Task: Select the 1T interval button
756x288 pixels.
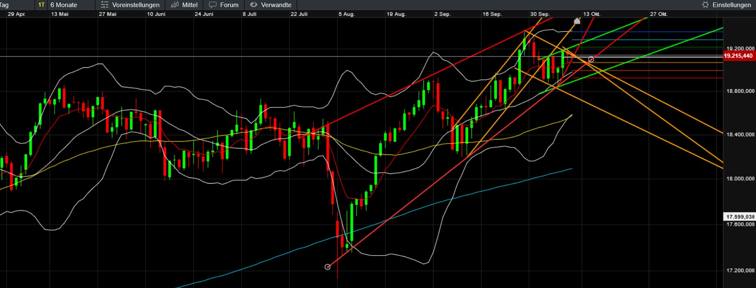Action: coord(41,5)
